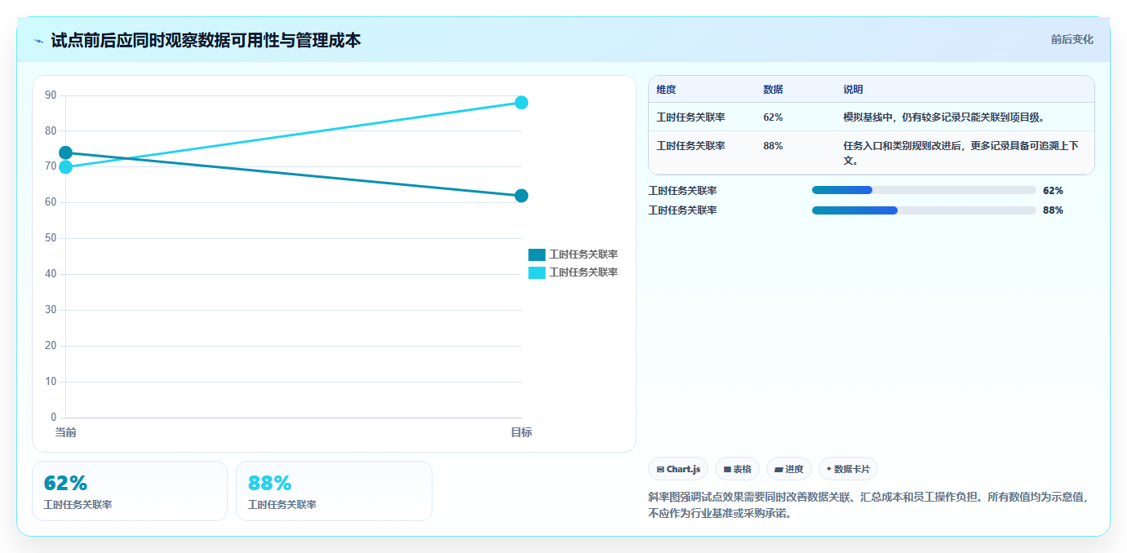Click the 工时任务关联率 label in the 62% table row
Image resolution: width=1127 pixels, height=553 pixels.
coord(690,117)
